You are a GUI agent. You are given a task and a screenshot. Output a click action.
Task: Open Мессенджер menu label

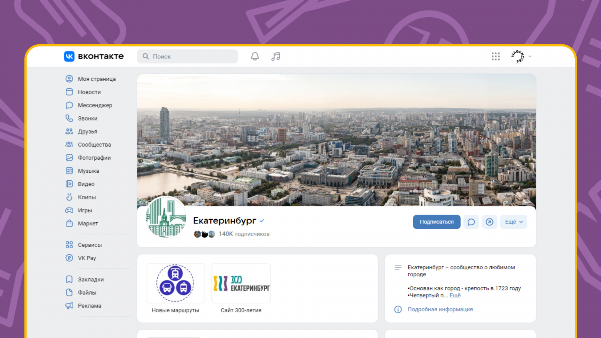coord(95,105)
